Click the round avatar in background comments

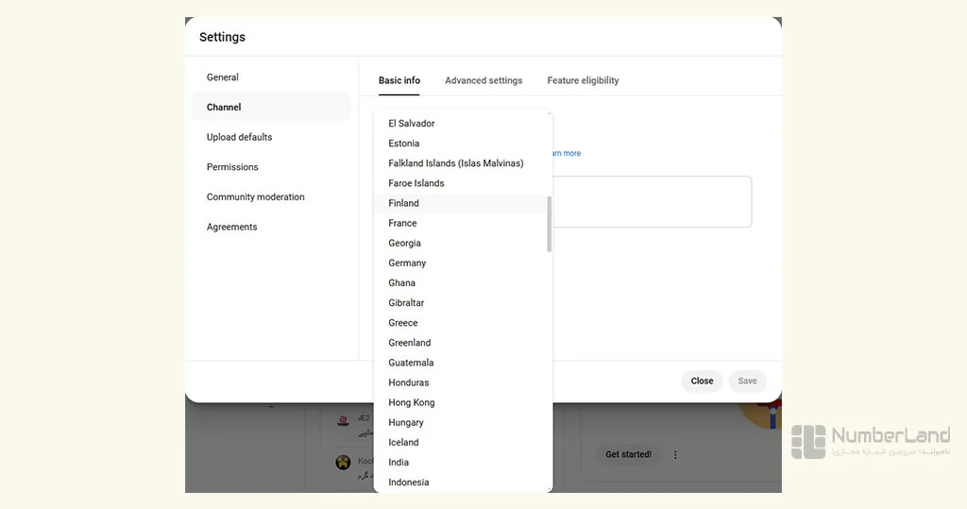344,462
